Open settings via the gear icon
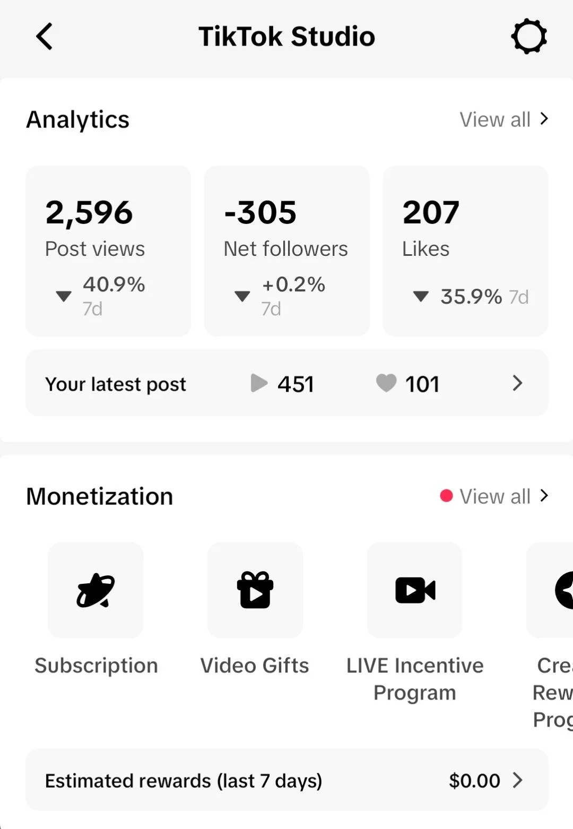Image resolution: width=573 pixels, height=829 pixels. [x=529, y=37]
